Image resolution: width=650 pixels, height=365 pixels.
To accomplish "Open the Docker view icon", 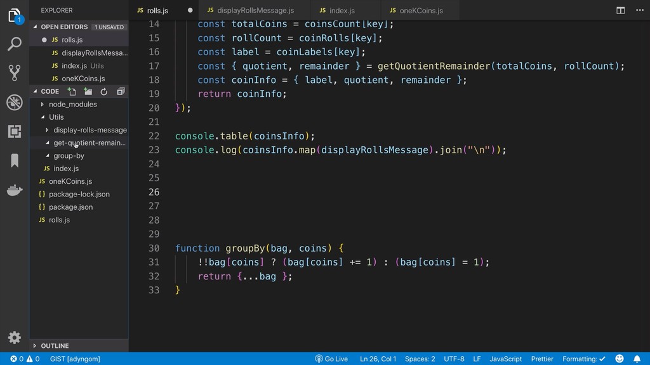I will (x=15, y=189).
